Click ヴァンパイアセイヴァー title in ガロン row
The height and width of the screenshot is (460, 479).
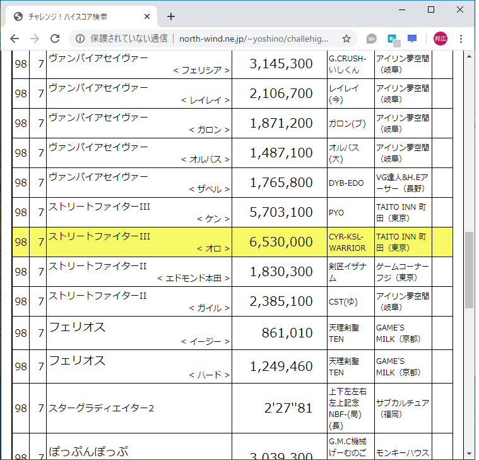[x=98, y=117]
